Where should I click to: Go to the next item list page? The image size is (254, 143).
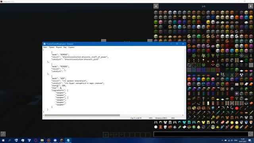click(251, 6)
